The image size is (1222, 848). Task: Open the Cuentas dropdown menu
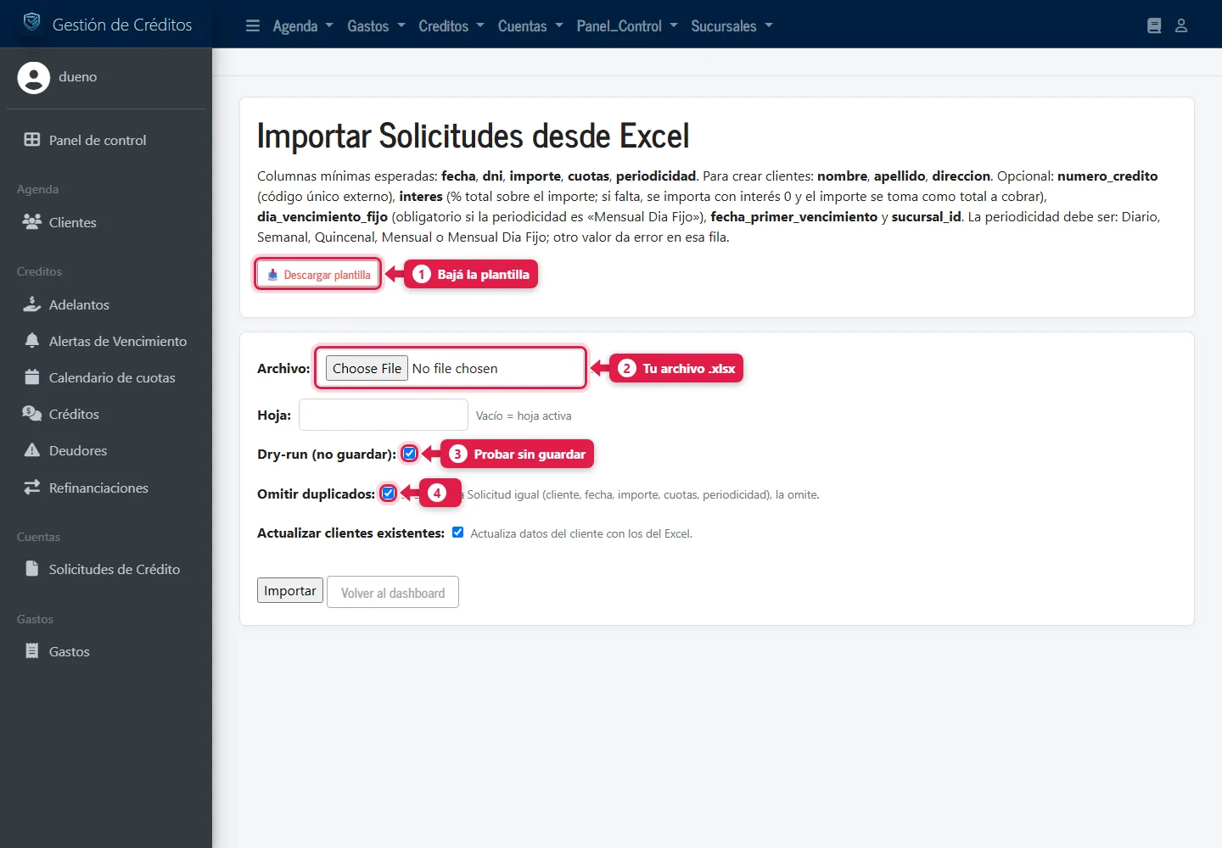[x=530, y=26]
